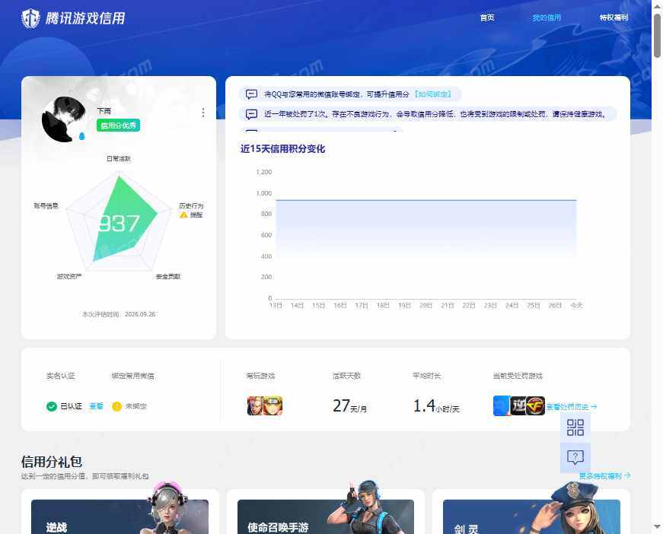Viewport: 663px width, 534px height.
Task: Click the 信用分礼包 section heading
Action: click(x=52, y=462)
